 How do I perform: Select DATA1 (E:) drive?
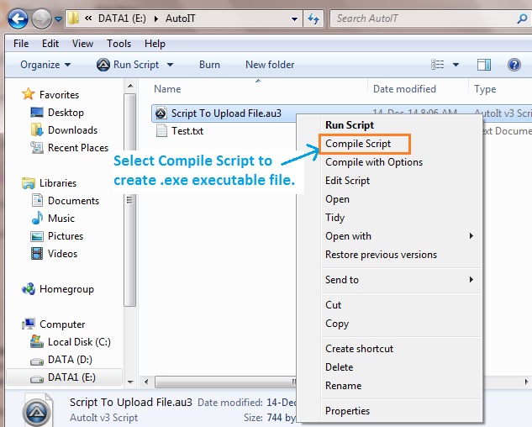pos(71,377)
